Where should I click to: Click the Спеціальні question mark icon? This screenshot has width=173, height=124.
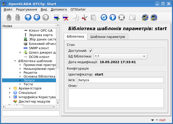tap(15, 93)
